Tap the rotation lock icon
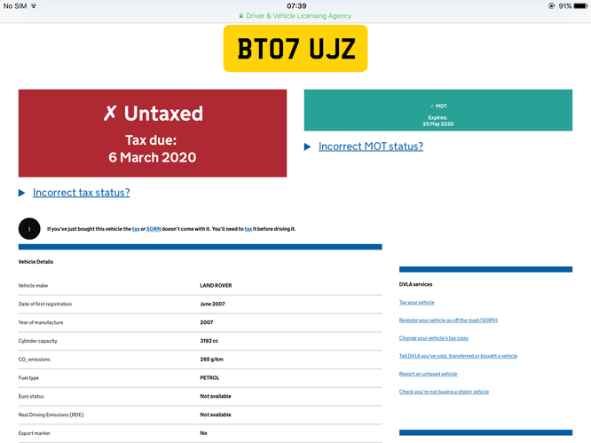 (551, 5)
